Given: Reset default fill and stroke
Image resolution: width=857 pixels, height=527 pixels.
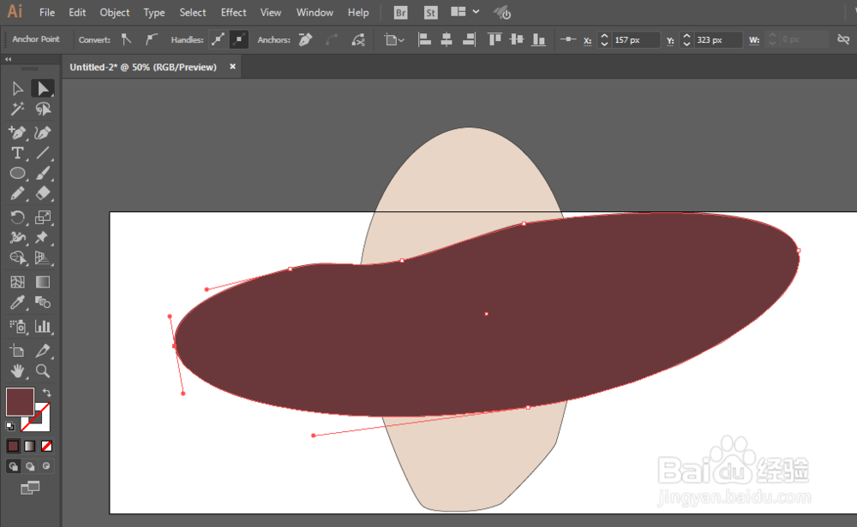Looking at the screenshot, I should tap(10, 426).
